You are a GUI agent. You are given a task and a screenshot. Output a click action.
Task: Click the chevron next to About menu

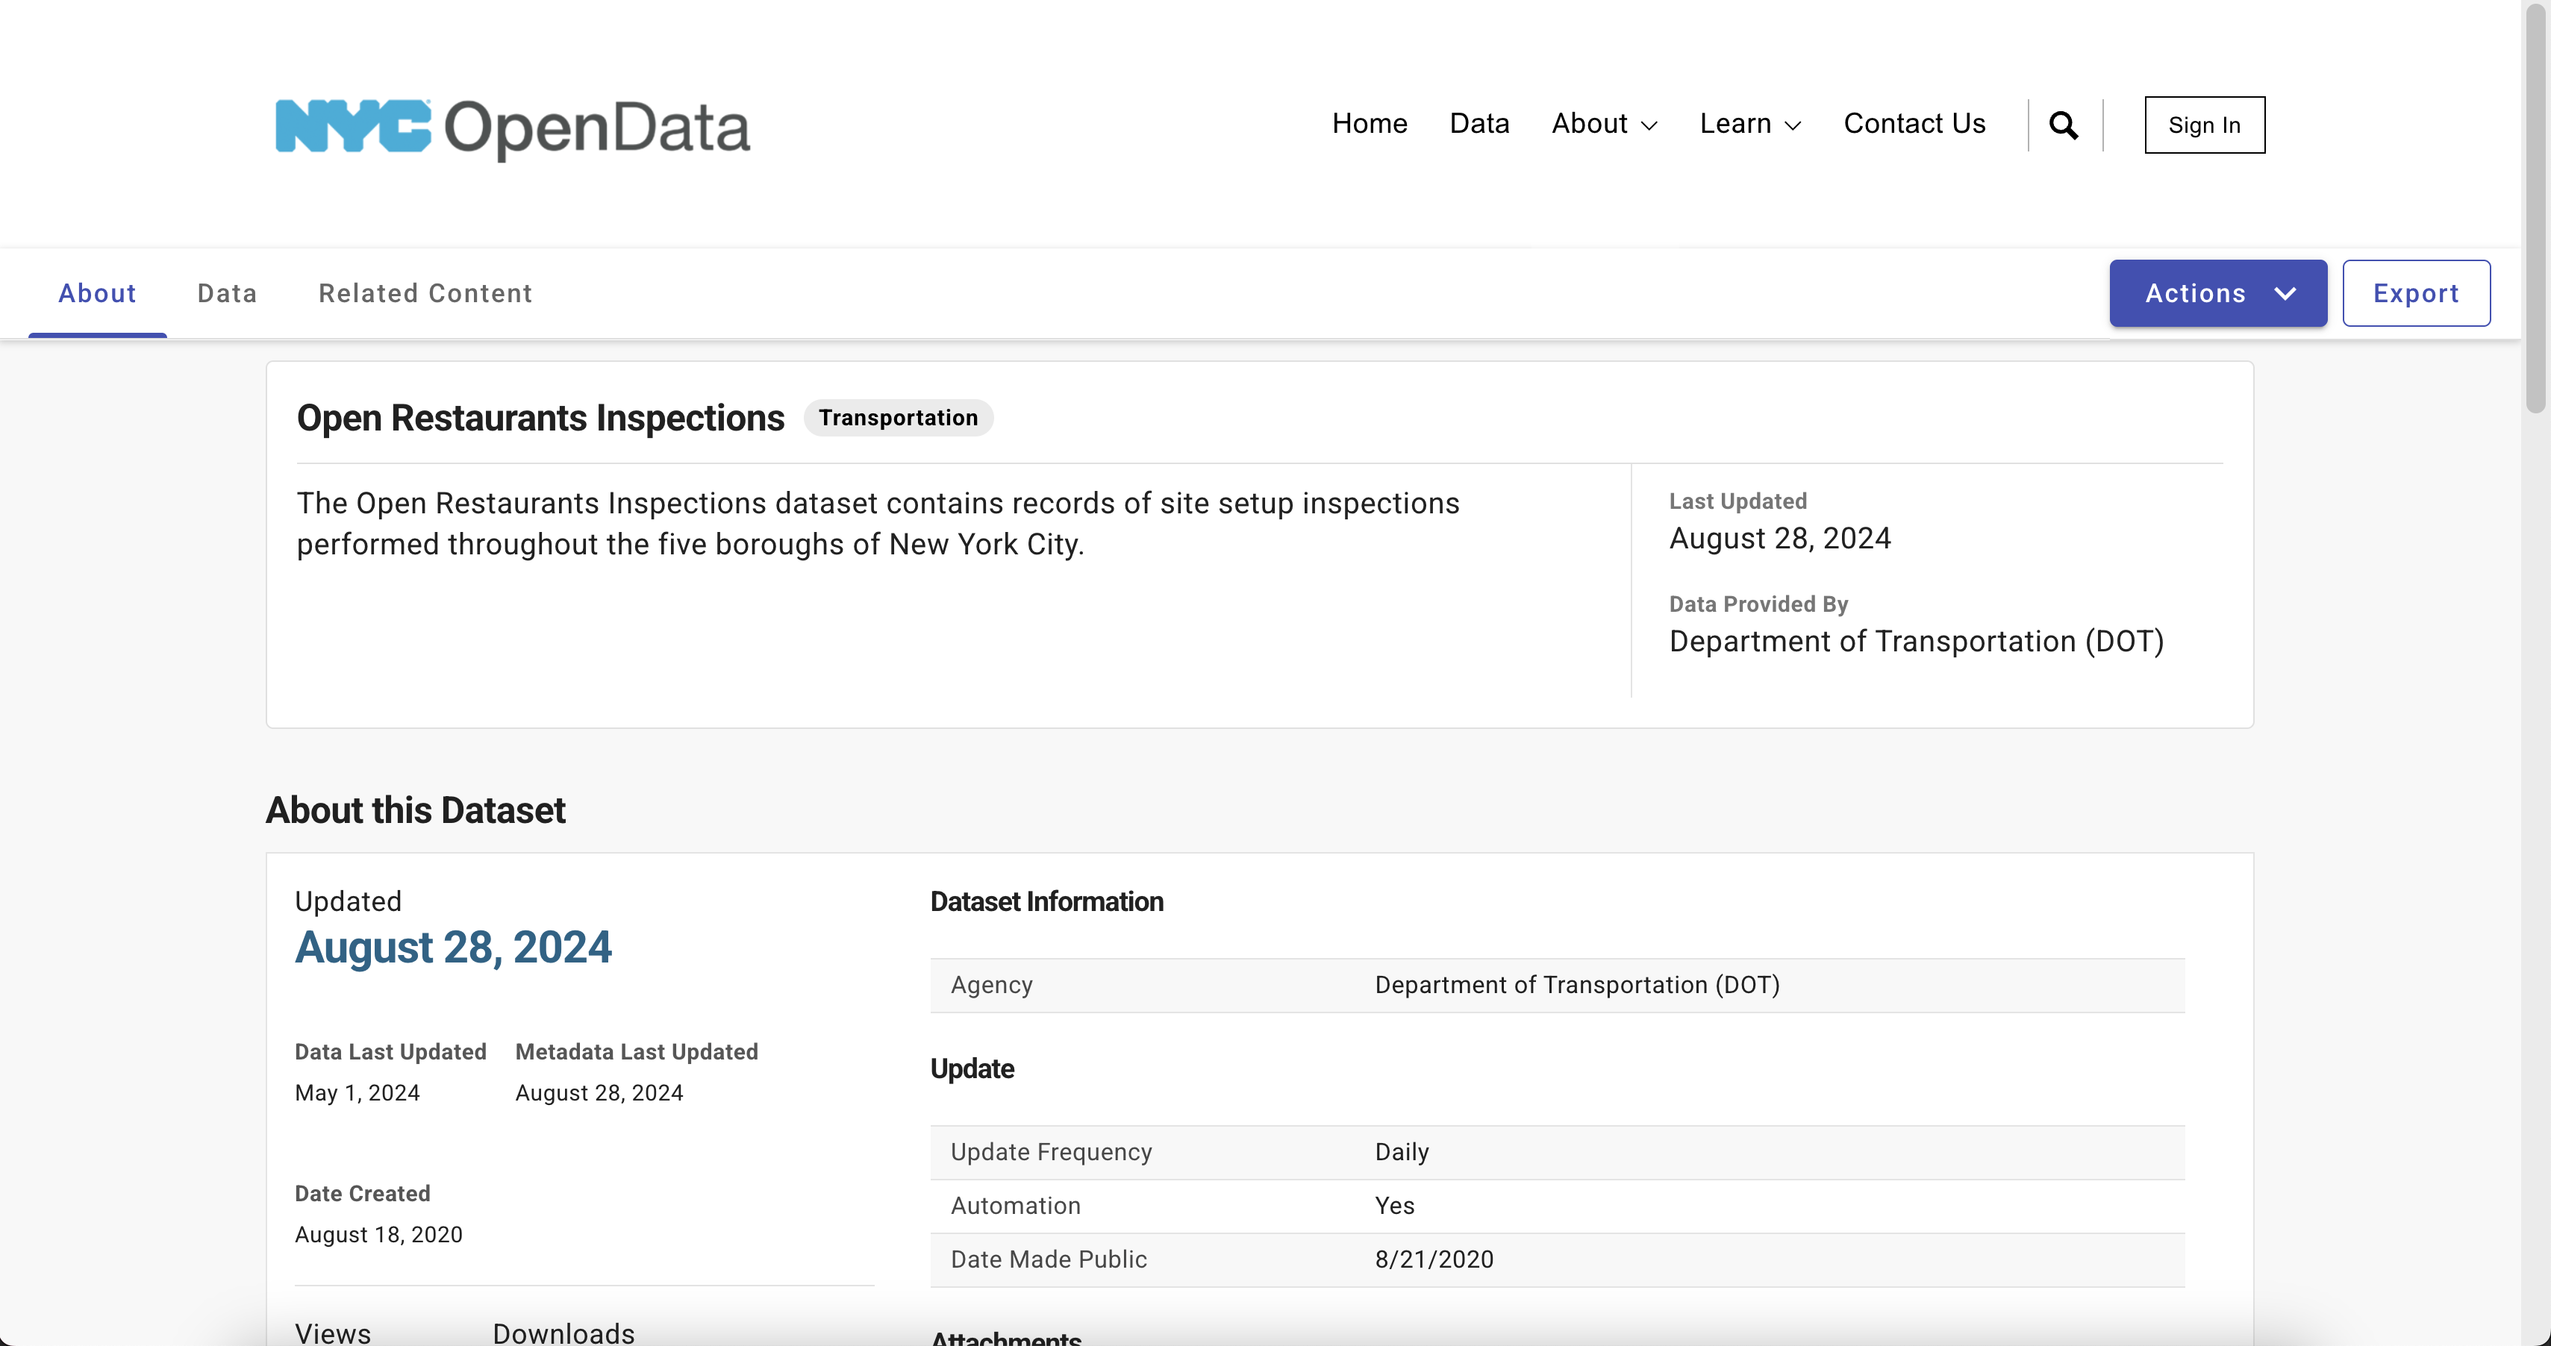click(x=1649, y=125)
